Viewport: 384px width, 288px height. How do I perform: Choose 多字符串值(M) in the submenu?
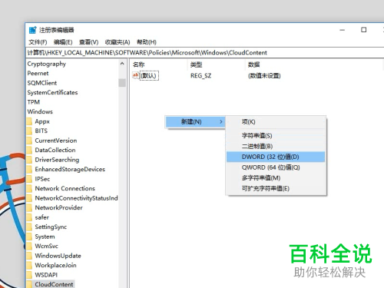276,178
